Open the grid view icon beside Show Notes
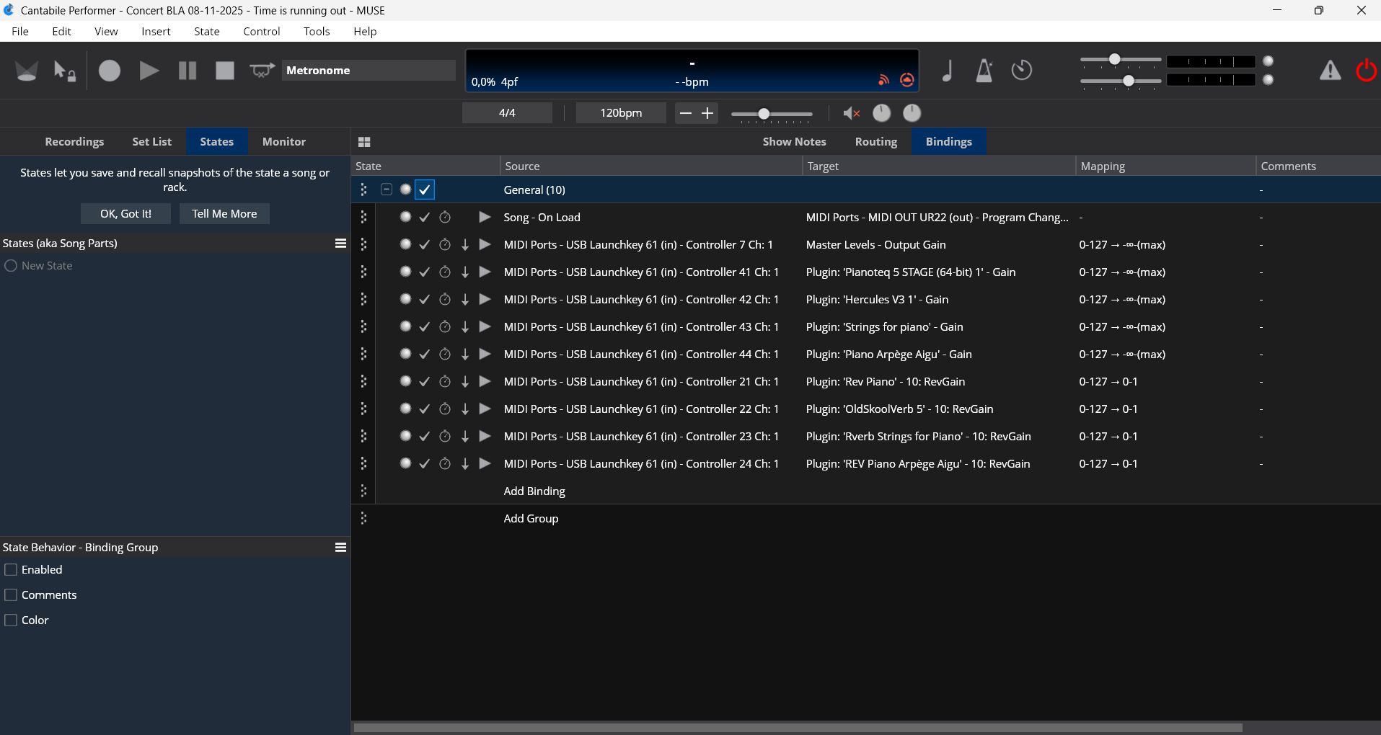 [364, 142]
